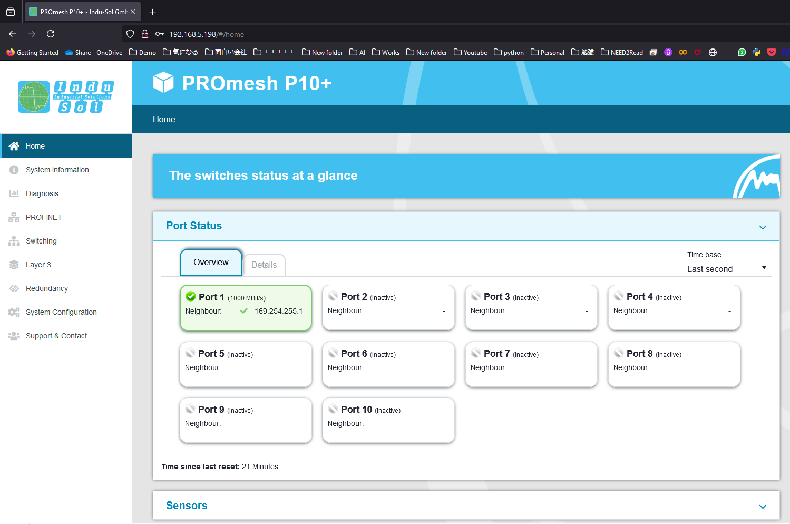Click the Home breadcrumb link

[x=164, y=119]
